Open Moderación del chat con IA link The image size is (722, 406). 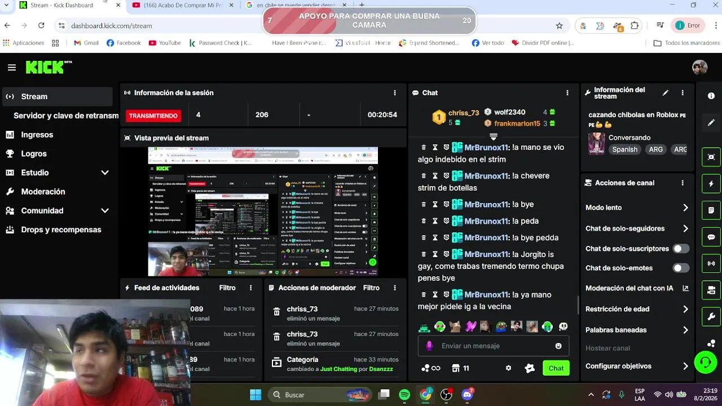(637, 288)
